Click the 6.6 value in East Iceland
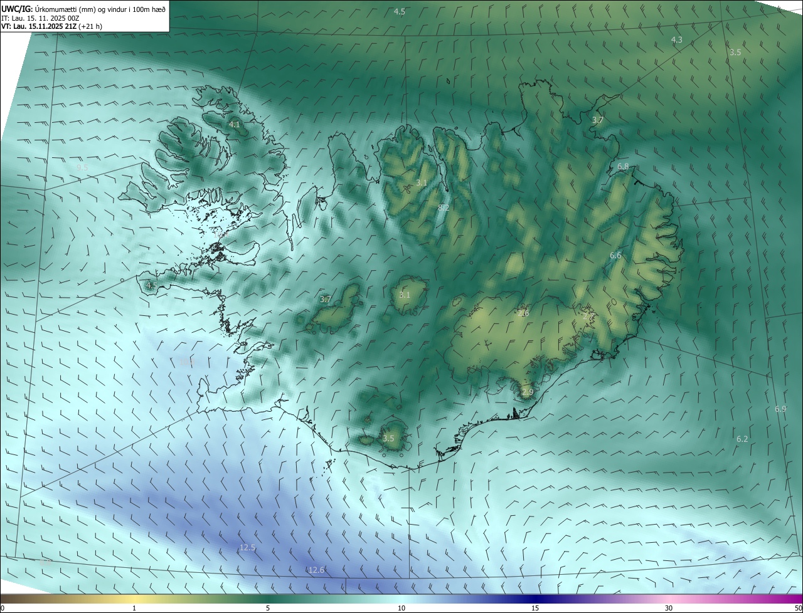Screen dimensions: 803x613 (x=615, y=255)
